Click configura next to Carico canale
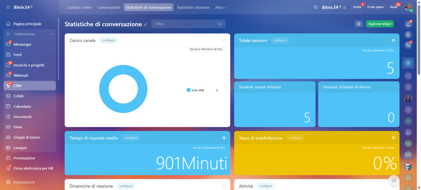This screenshot has width=421, height=190. 108,40
